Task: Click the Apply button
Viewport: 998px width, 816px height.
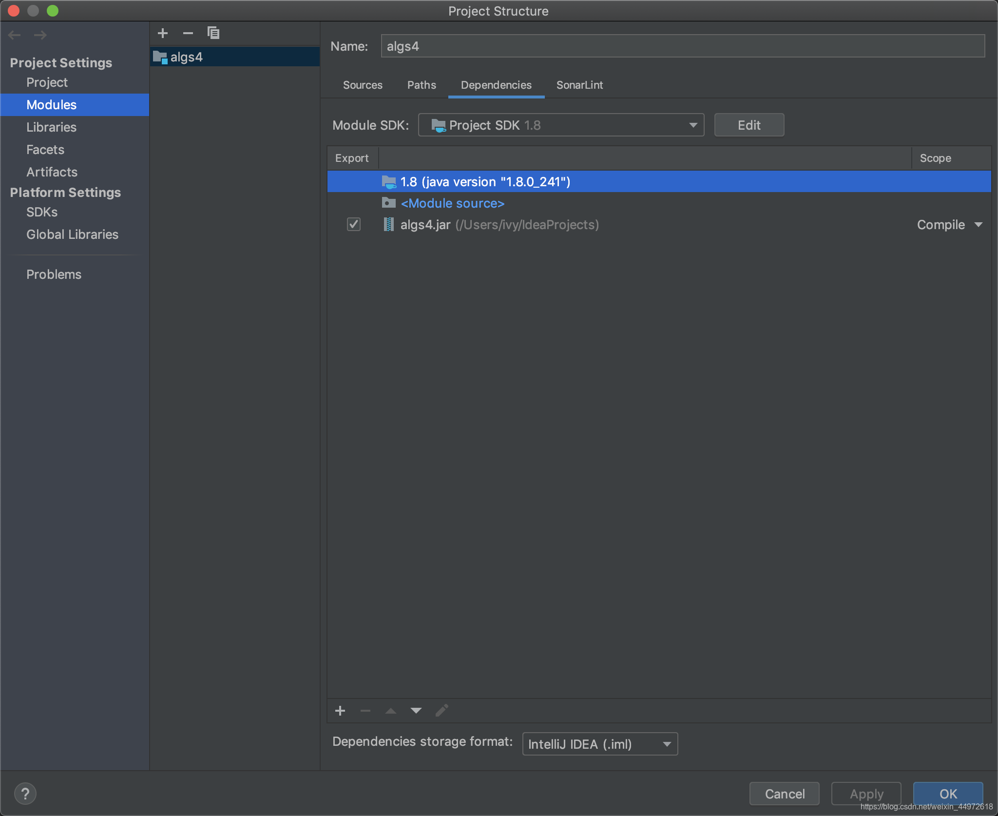Action: pos(866,794)
